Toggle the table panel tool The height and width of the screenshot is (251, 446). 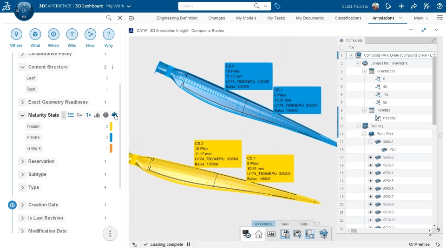310,234
